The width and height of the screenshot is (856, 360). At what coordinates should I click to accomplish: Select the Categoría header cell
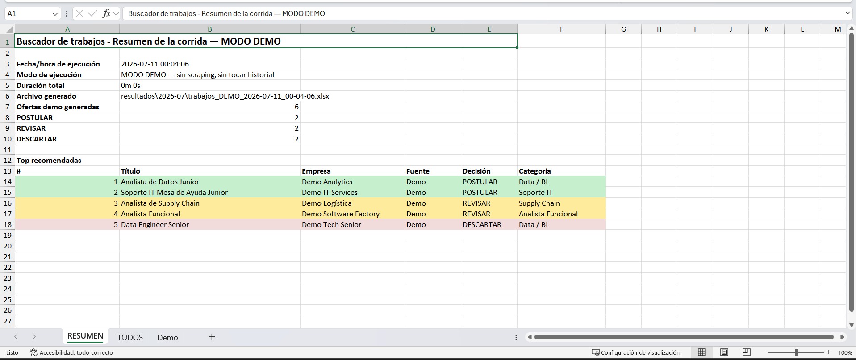tap(561, 171)
